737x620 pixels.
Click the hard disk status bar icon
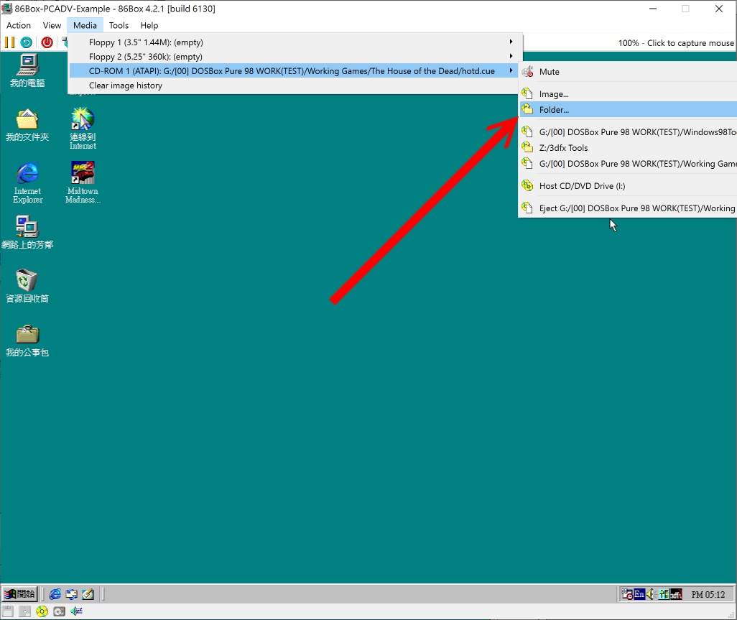(x=59, y=611)
